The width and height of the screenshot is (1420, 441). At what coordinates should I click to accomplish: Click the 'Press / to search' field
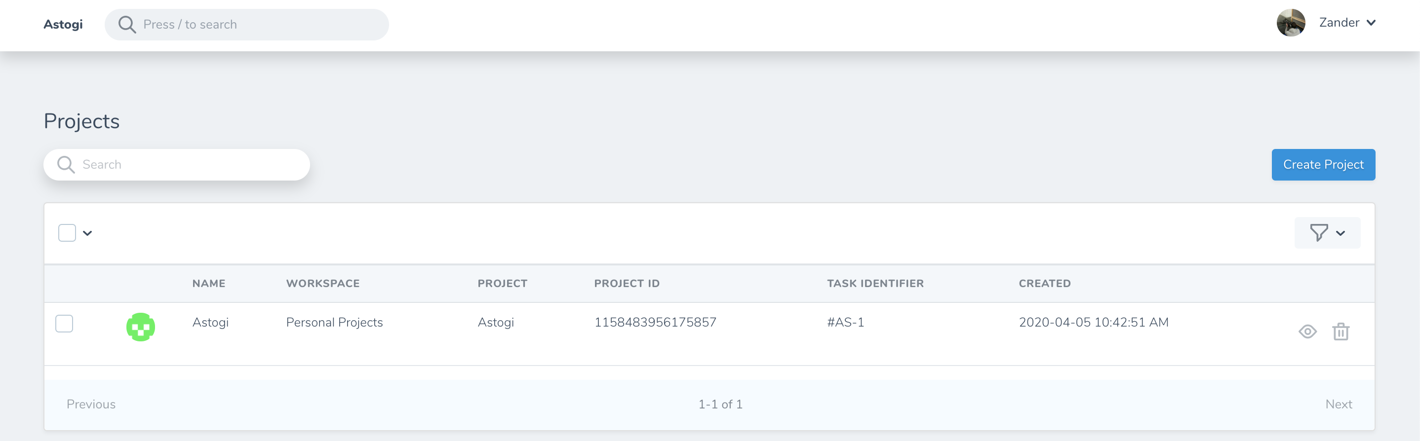pos(246,25)
